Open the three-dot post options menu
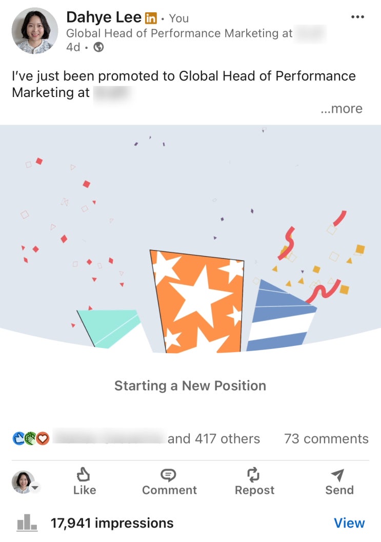The width and height of the screenshot is (381, 542). tap(357, 16)
